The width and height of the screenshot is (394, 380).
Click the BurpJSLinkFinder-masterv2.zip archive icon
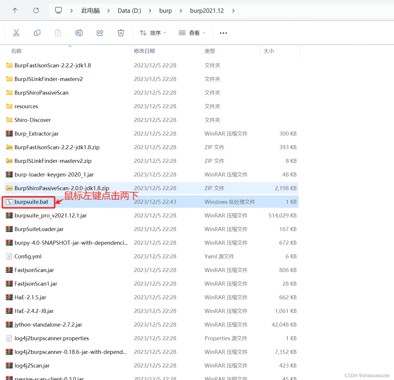(x=9, y=161)
